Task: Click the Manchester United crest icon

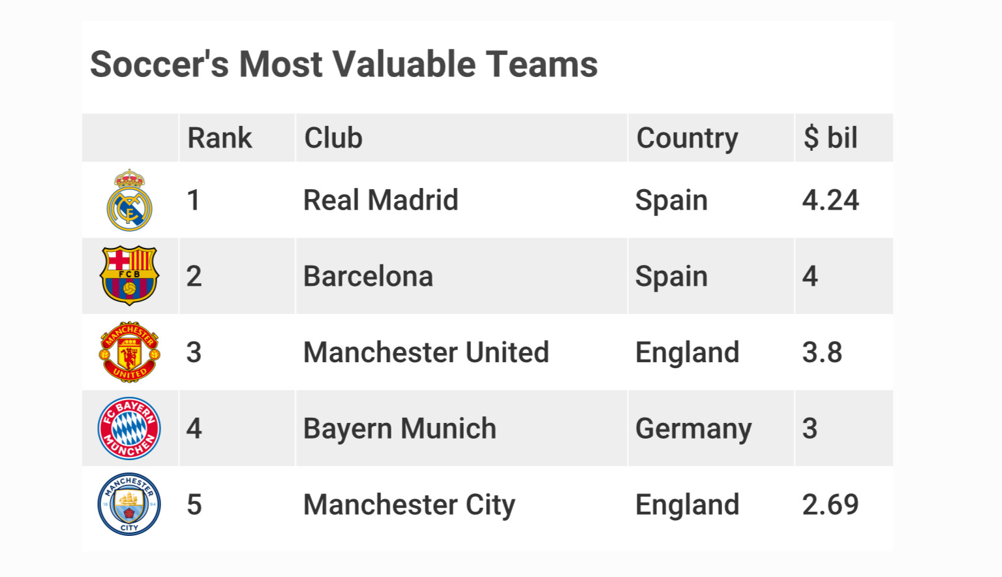Action: pos(129,352)
